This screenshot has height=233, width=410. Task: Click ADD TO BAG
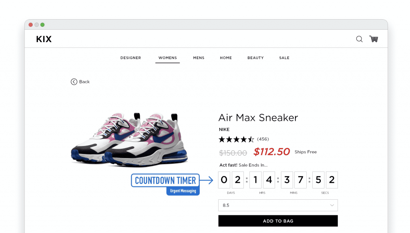(x=278, y=221)
